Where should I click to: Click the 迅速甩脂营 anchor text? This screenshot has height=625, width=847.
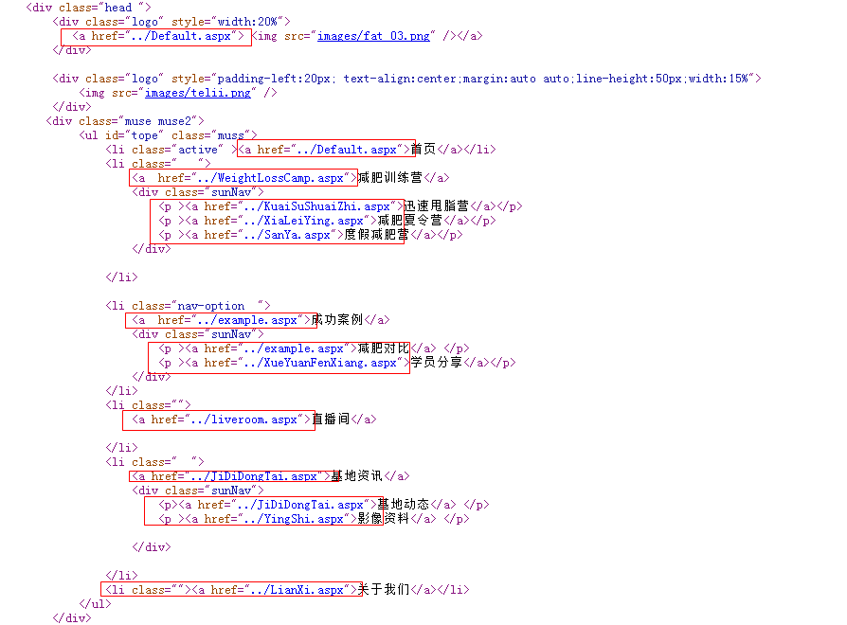click(437, 206)
